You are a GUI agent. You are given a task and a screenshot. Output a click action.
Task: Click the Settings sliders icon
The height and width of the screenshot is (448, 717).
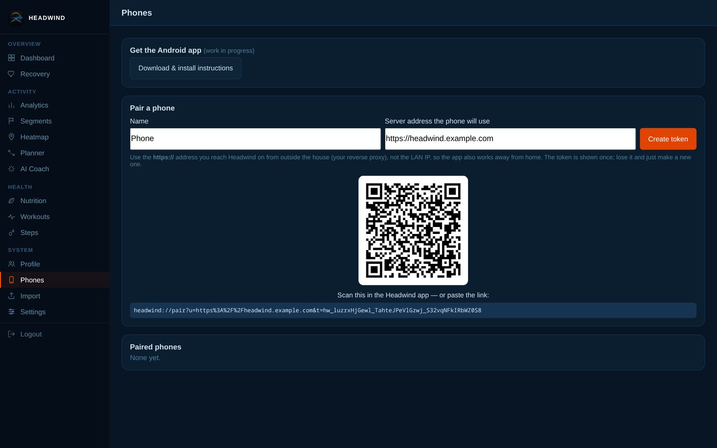[11, 312]
